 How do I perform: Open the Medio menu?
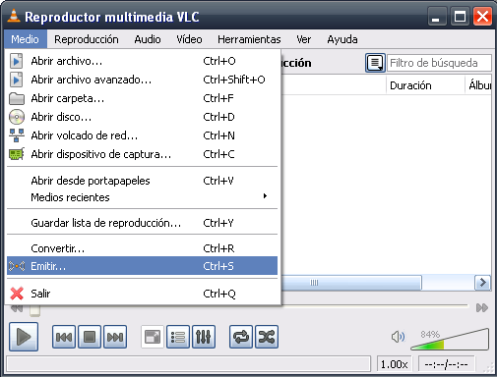pyautogui.click(x=26, y=39)
